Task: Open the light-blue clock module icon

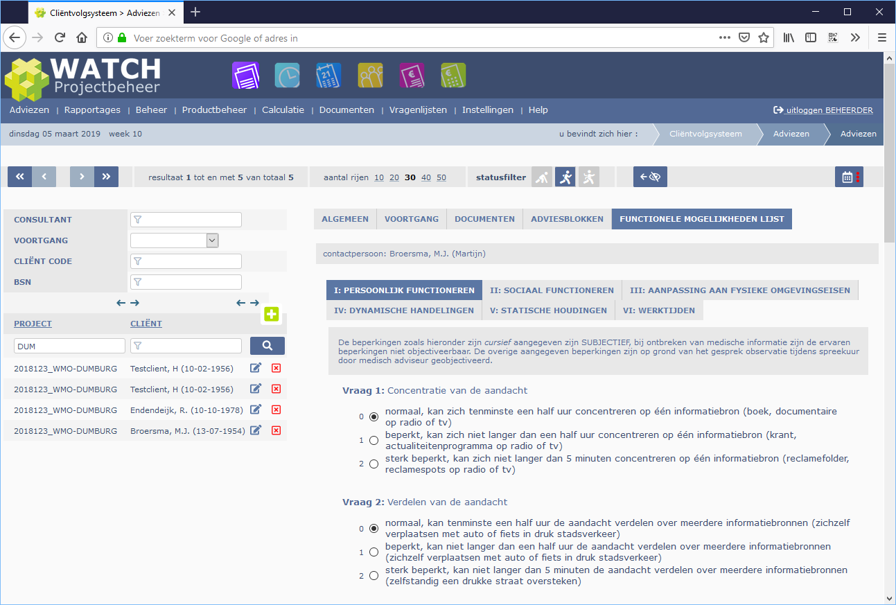Action: tap(287, 75)
